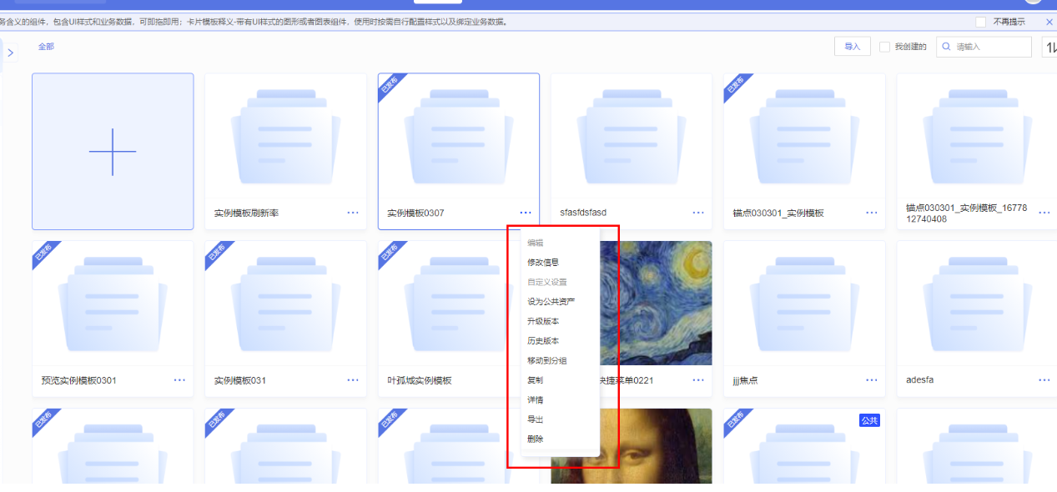The width and height of the screenshot is (1057, 492).
Task: Select 删除 from the context menu
Action: (535, 439)
